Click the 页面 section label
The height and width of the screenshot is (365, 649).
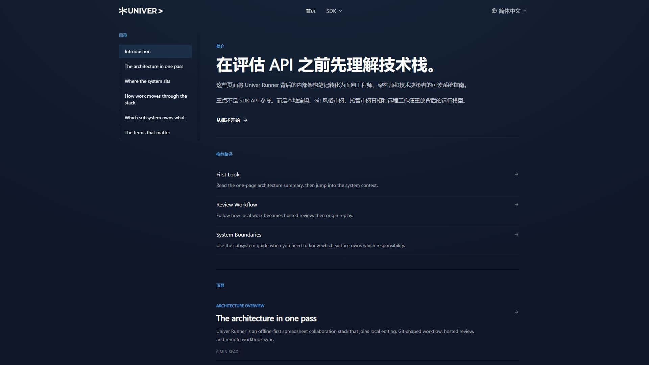220,285
